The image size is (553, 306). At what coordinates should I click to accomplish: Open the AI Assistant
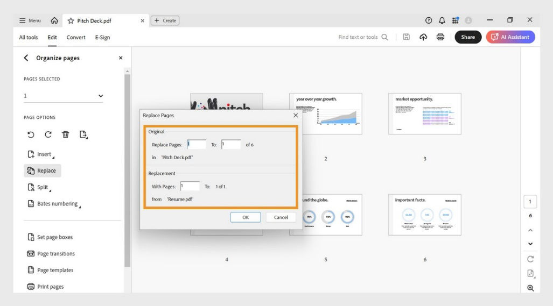(510, 37)
